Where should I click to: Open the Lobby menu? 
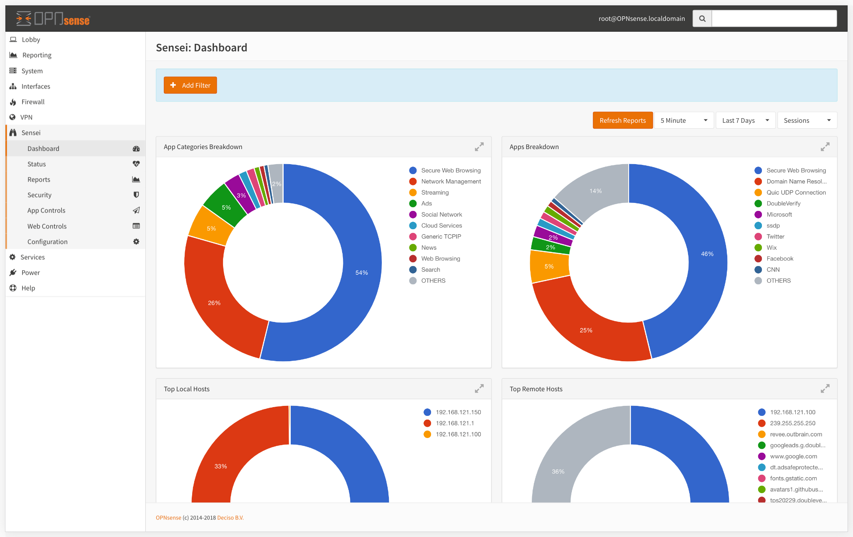[75, 39]
